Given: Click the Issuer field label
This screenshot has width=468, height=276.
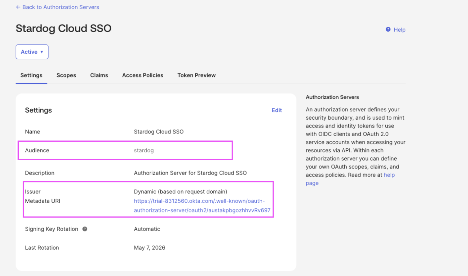Looking at the screenshot, I should [33, 192].
